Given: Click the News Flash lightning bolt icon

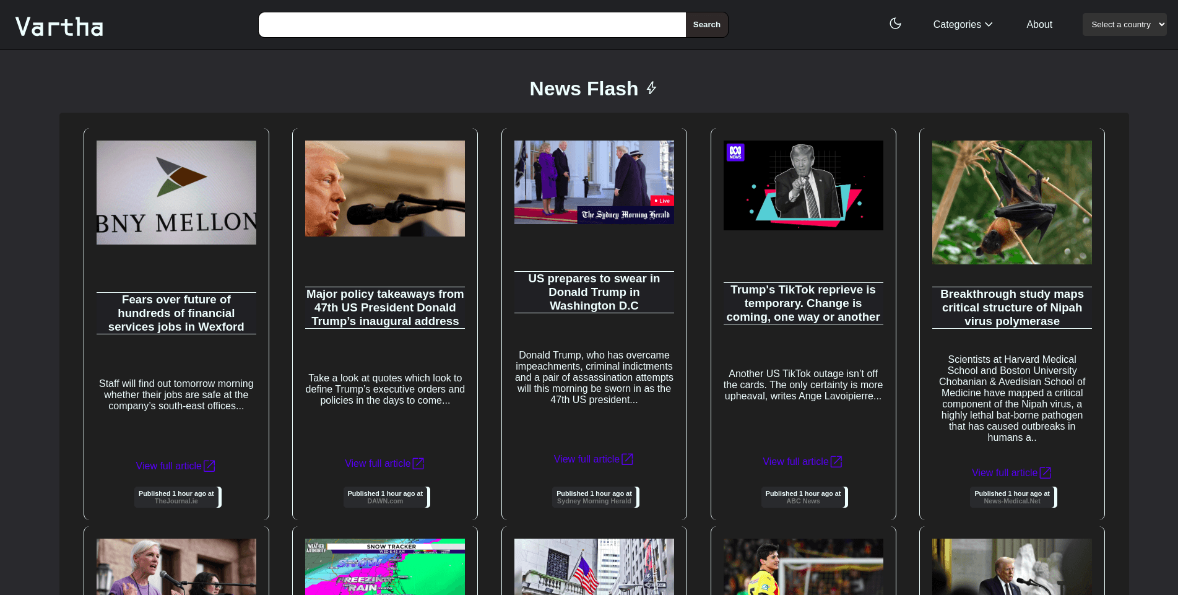Looking at the screenshot, I should tap(651, 89).
